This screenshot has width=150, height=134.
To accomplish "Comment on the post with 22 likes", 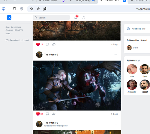I will pyautogui.click(x=47, y=114).
